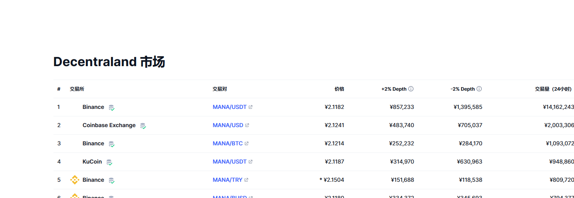
Task: Open the MANA/USDT pair on KuCoin
Action: pyautogui.click(x=230, y=162)
